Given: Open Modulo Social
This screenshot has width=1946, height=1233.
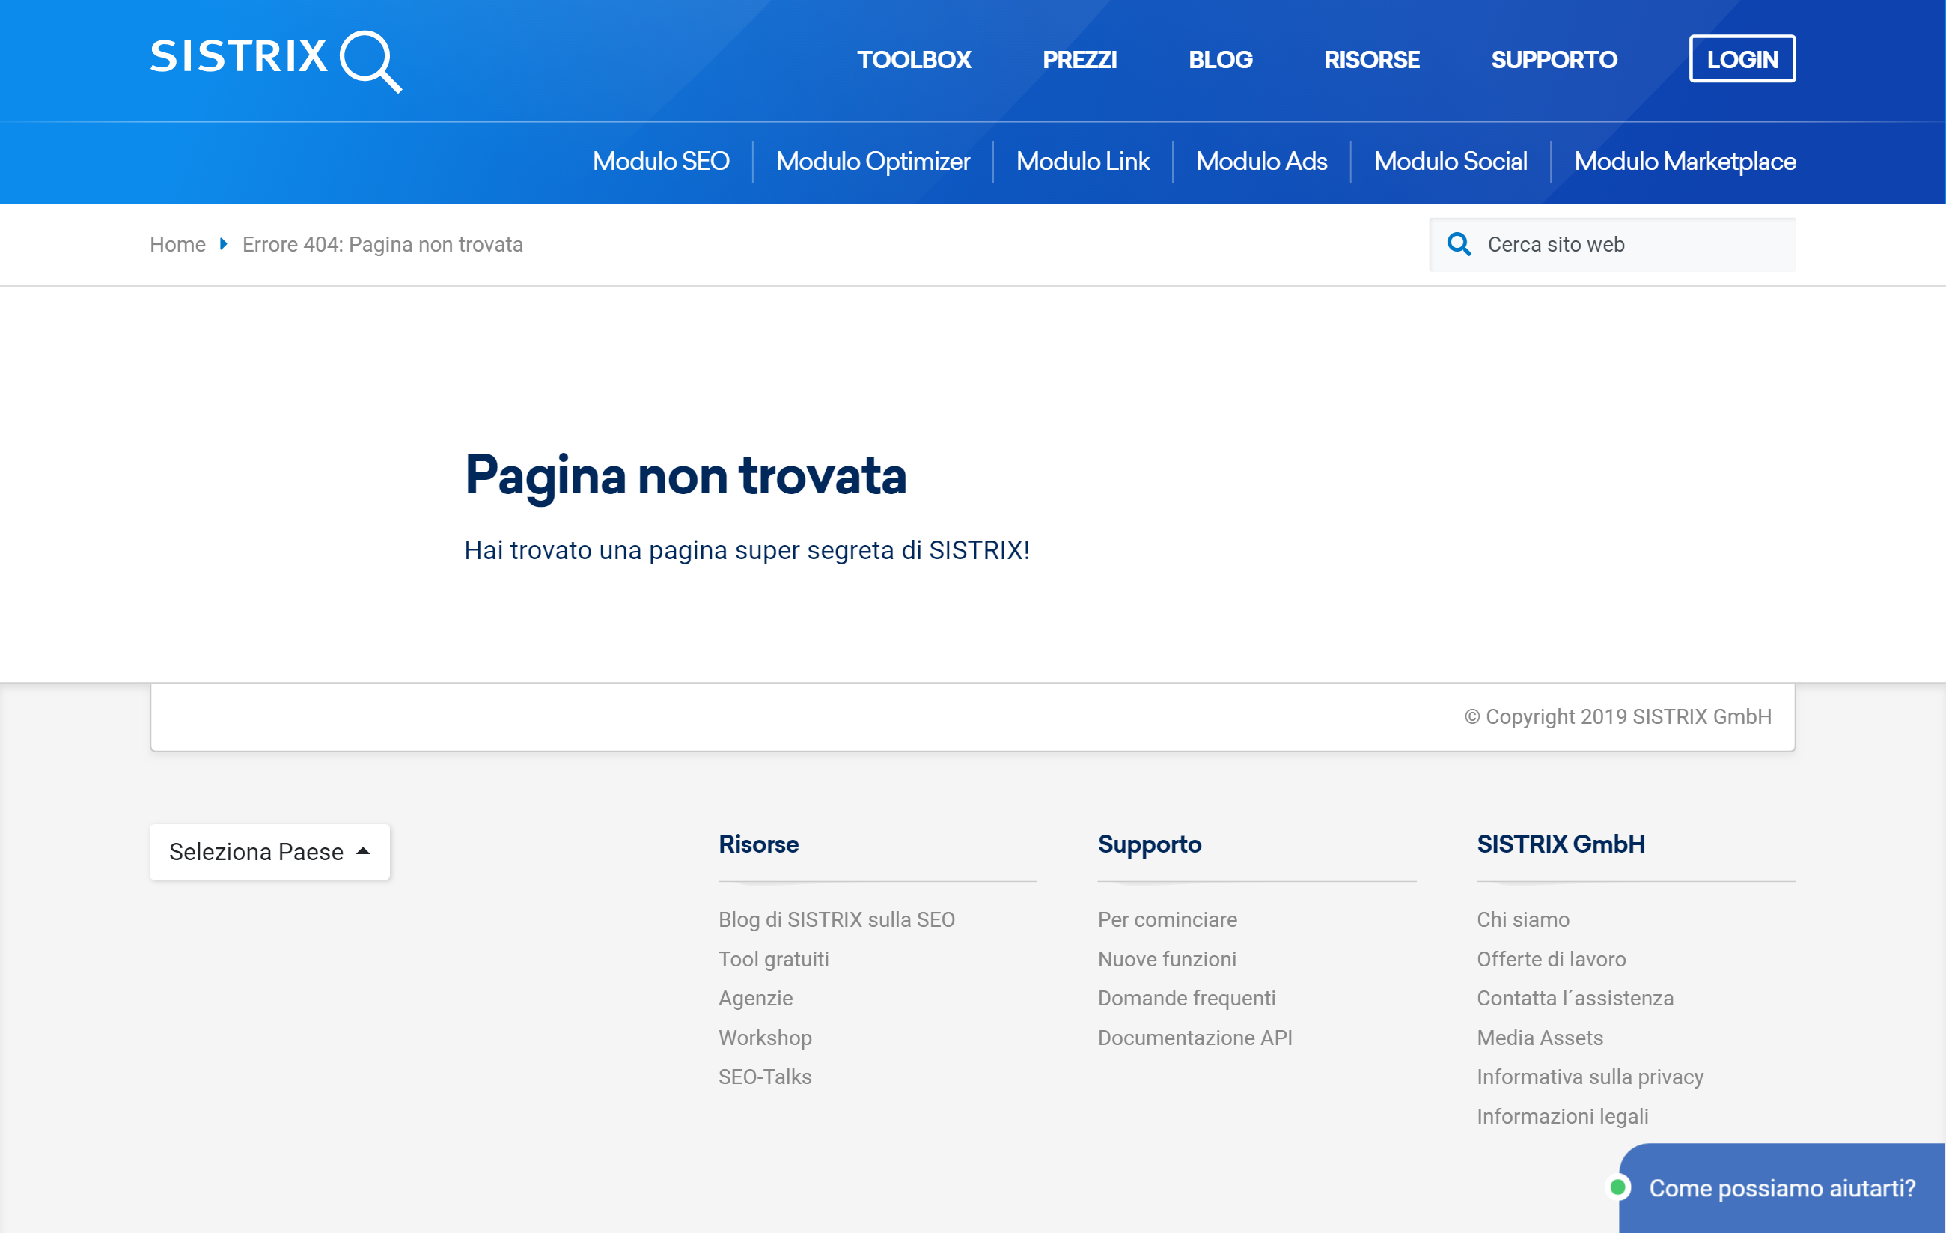Looking at the screenshot, I should point(1451,161).
